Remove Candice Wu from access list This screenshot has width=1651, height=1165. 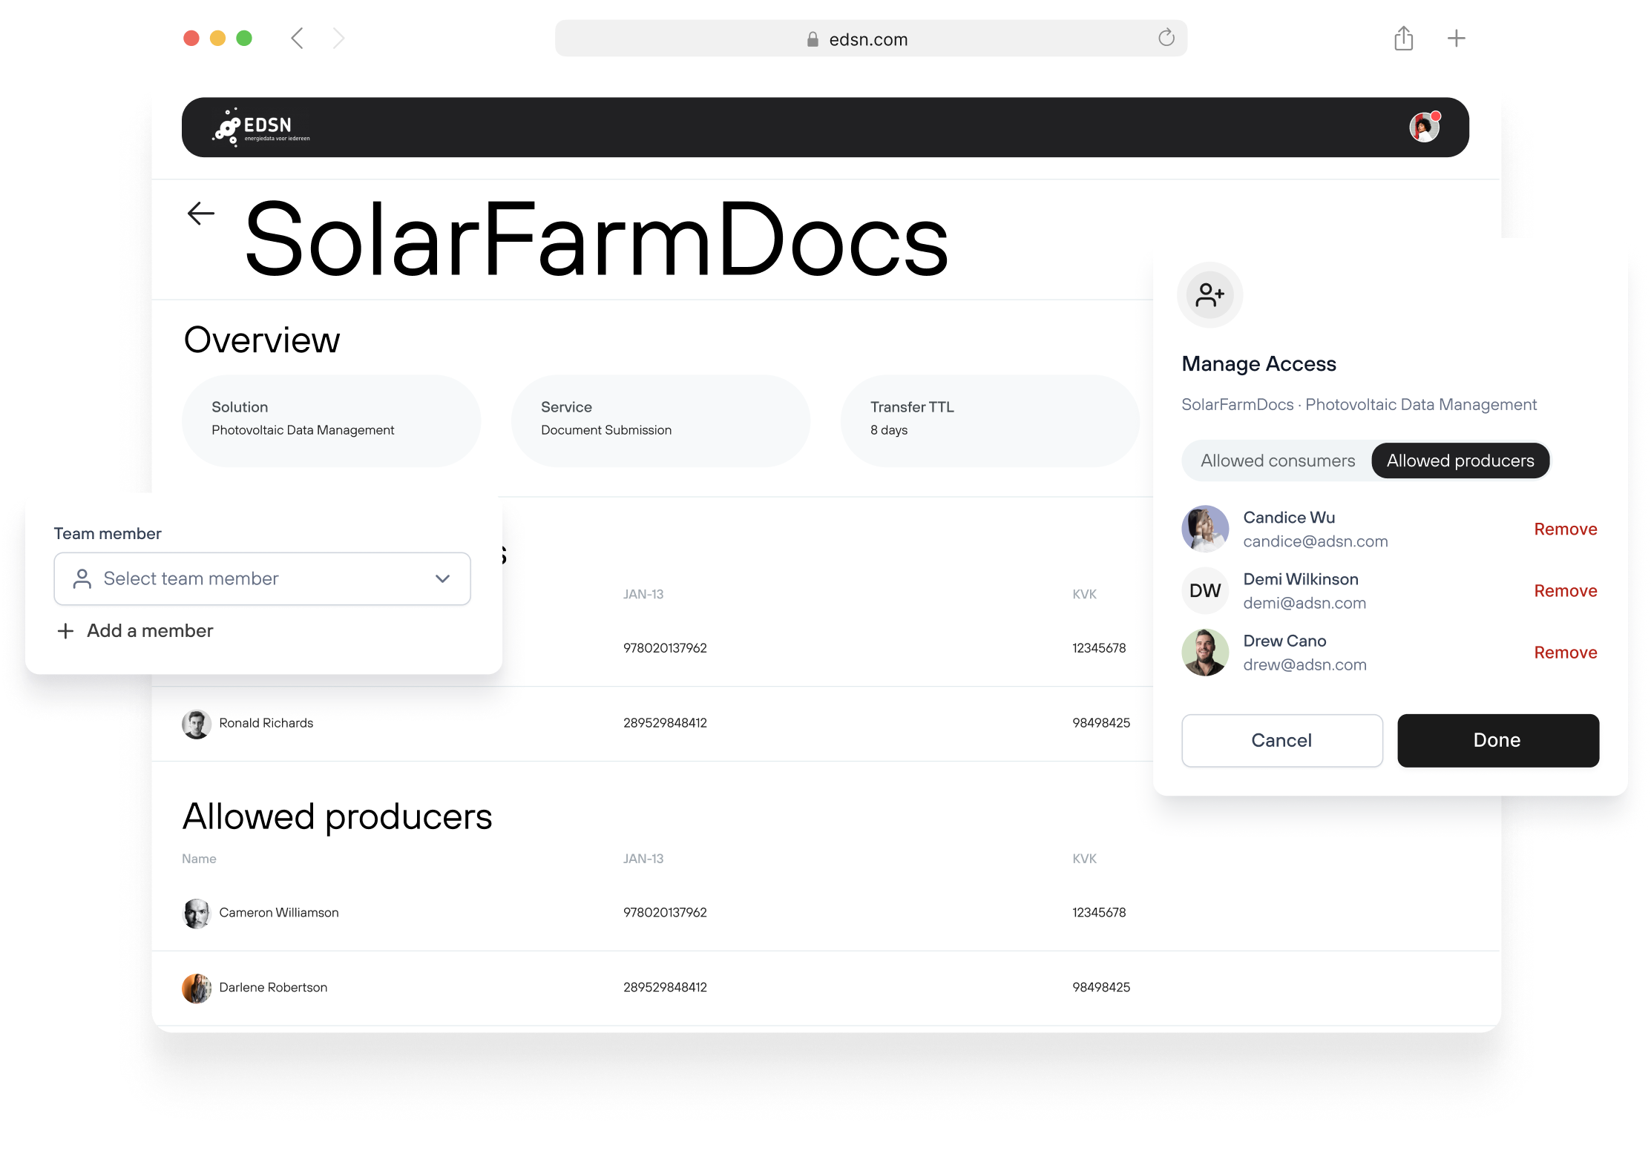tap(1565, 529)
